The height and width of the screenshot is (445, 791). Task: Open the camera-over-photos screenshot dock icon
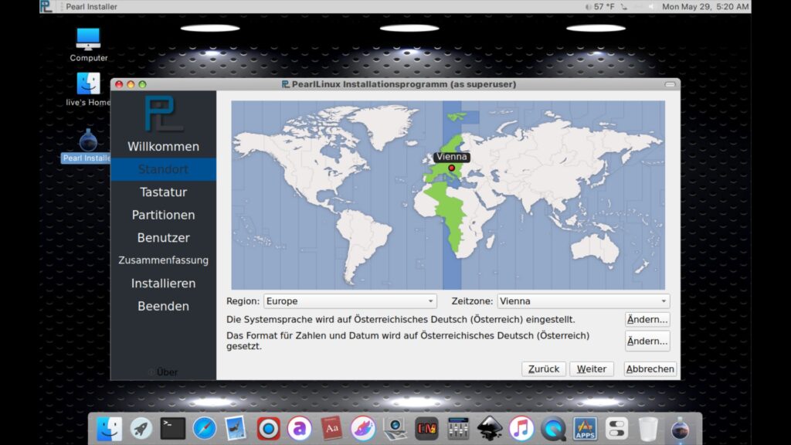(395, 429)
